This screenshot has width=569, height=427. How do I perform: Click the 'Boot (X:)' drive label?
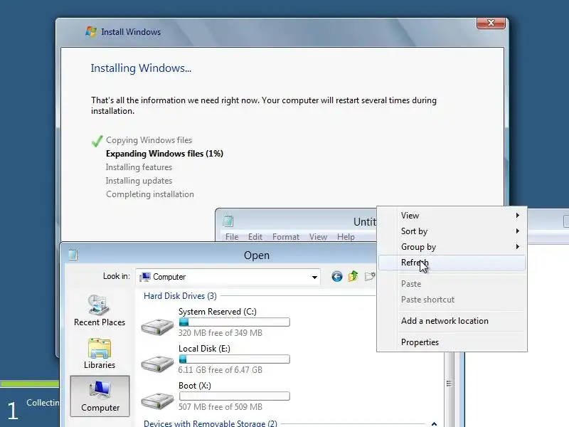click(194, 386)
